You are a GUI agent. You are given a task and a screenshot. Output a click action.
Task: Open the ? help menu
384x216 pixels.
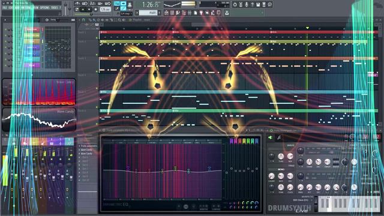(x=60, y=8)
